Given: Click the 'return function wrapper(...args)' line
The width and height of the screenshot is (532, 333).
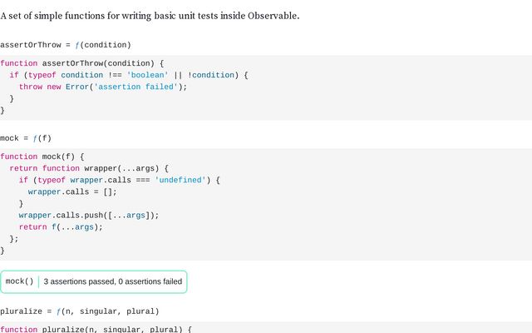Looking at the screenshot, I should pyautogui.click(x=89, y=168).
